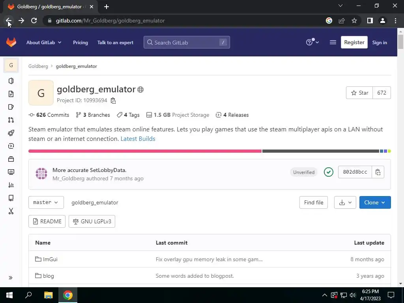The width and height of the screenshot is (404, 303).
Task: Open the Analytics chart sidebar icon
Action: (11, 185)
